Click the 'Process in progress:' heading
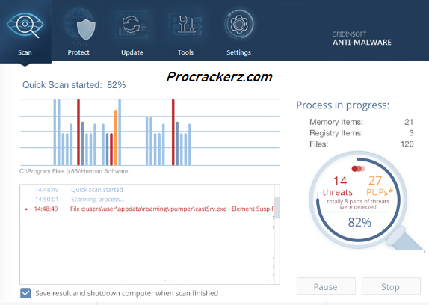Image resolution: width=429 pixels, height=305 pixels. click(342, 105)
